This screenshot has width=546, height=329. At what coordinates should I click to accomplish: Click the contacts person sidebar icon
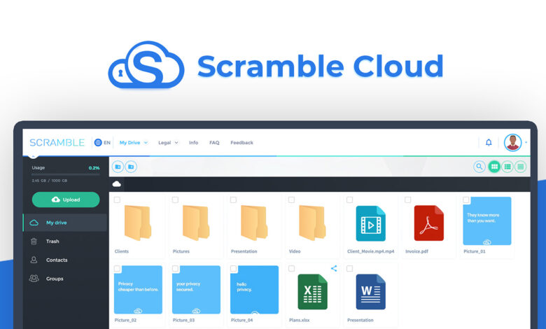tap(34, 260)
